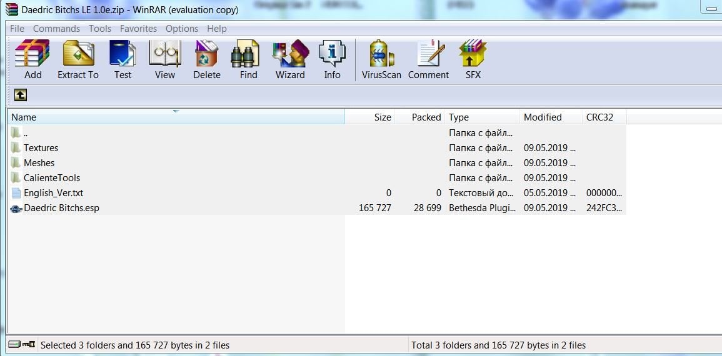Viewport: 722px width, 356px height.
Task: Click the Delete toolbar icon
Action: (207, 53)
